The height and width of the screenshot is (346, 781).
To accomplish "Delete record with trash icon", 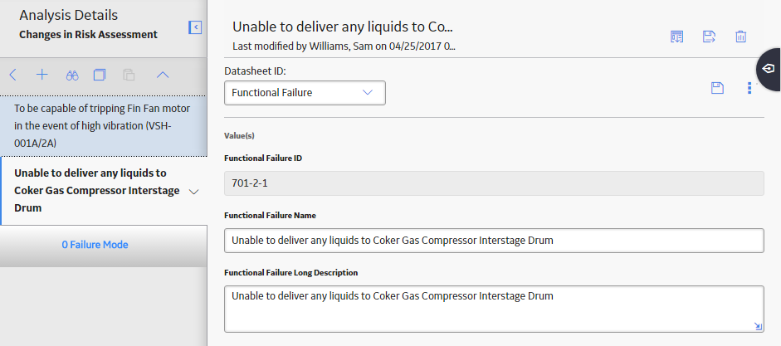I will pos(740,37).
